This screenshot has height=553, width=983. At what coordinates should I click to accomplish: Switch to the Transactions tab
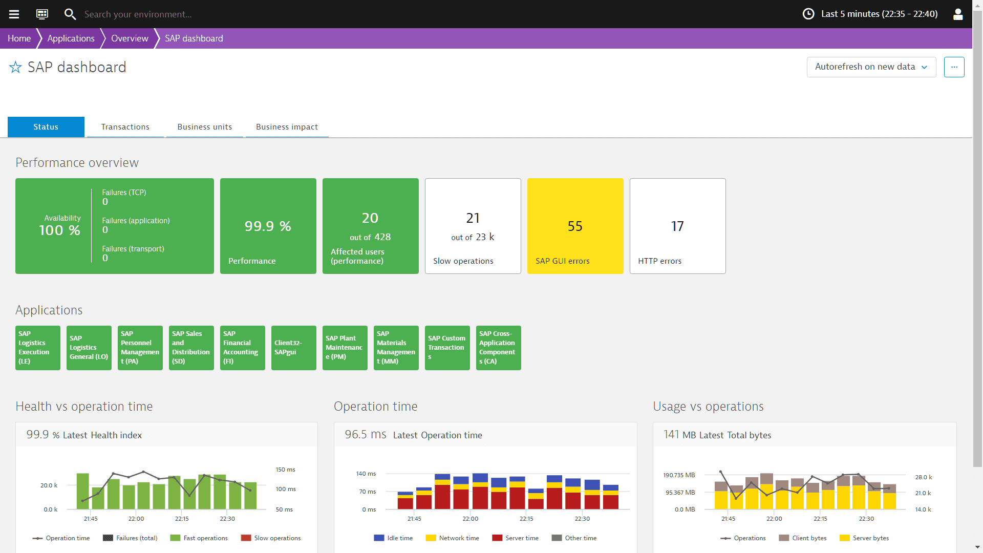click(125, 127)
